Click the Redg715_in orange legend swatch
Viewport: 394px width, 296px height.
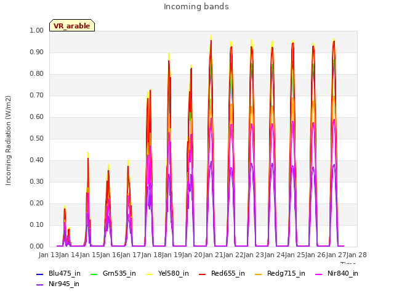[x=259, y=274]
